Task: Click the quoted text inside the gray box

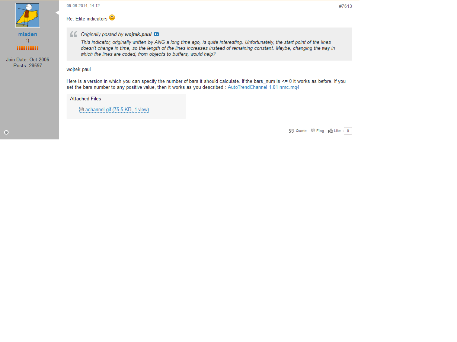Action: [x=208, y=48]
